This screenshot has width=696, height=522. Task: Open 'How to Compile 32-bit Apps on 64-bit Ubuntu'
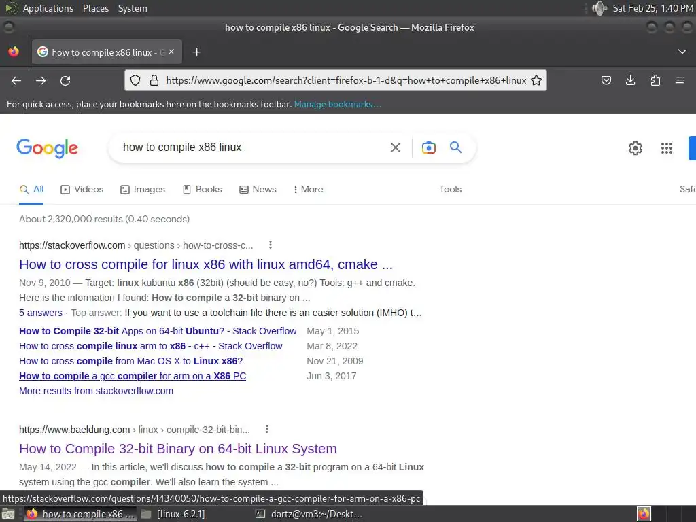[158, 331]
